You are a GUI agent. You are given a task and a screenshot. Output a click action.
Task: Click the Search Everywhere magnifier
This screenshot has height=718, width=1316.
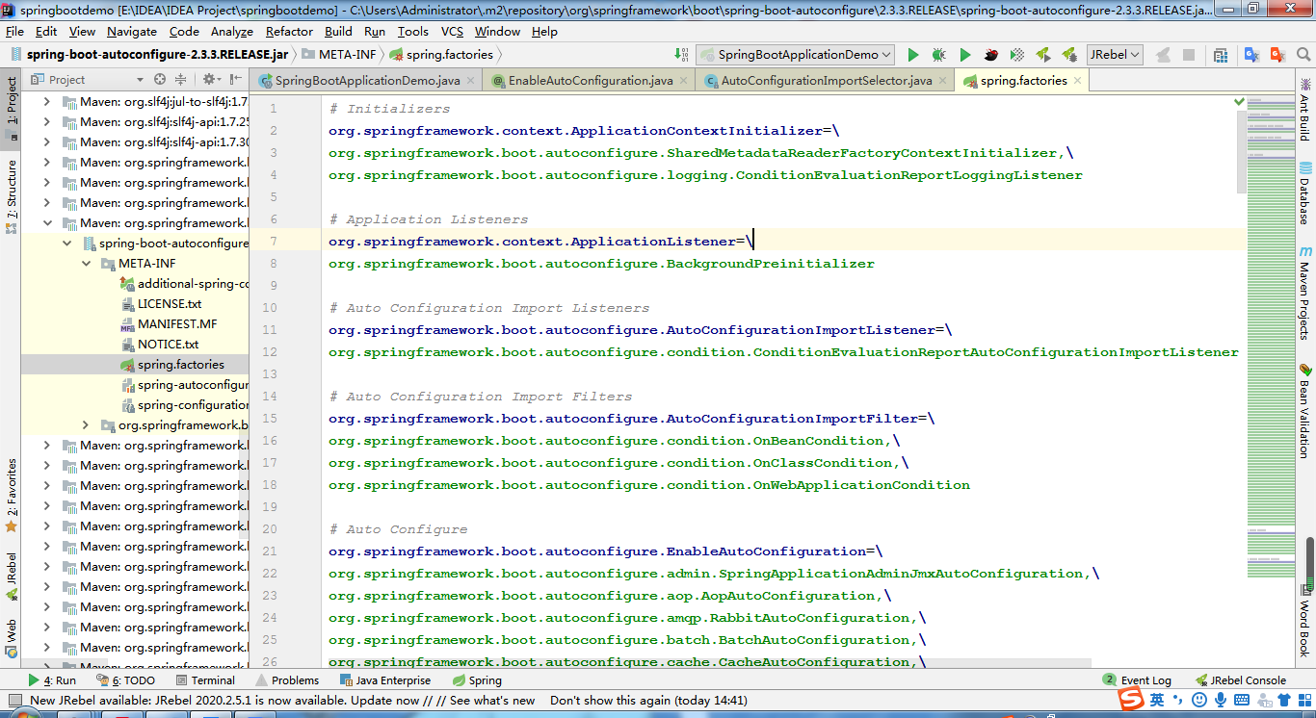(1302, 55)
